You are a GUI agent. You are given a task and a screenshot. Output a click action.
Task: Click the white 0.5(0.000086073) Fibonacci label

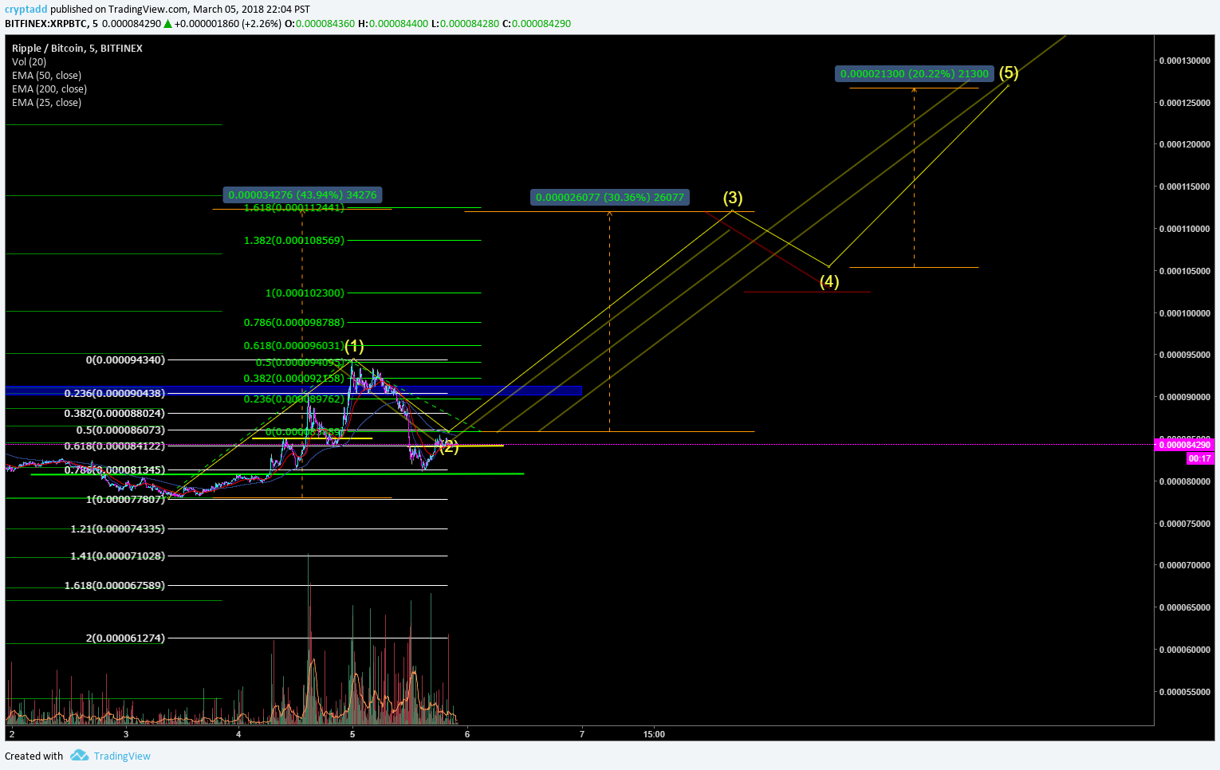click(x=121, y=430)
